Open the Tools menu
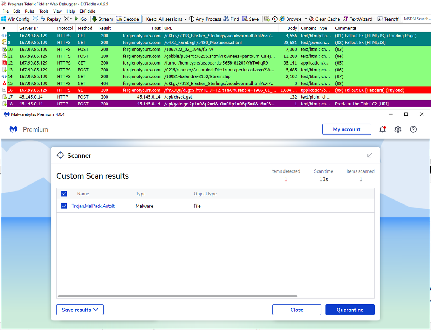This screenshot has height=330, width=431. [44, 11]
